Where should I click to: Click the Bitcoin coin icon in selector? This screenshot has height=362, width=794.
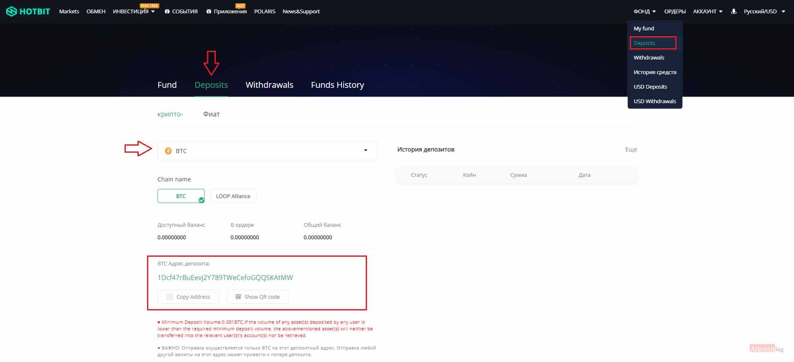click(x=168, y=151)
